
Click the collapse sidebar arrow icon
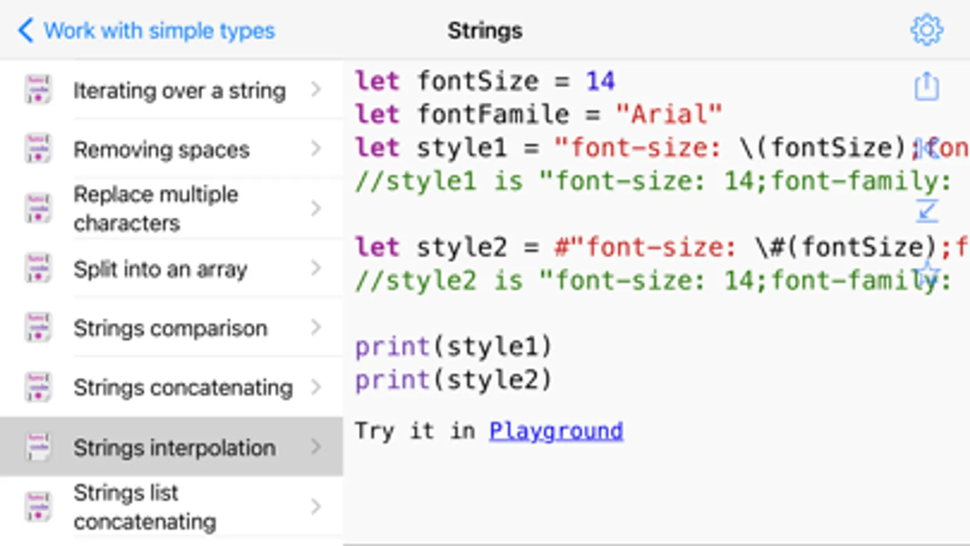click(x=926, y=148)
